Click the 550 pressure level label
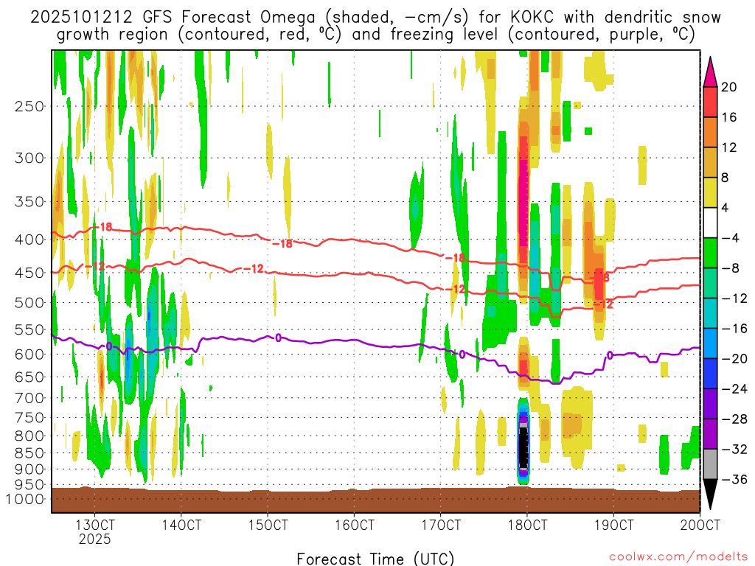This screenshot has width=755, height=566. coord(29,329)
